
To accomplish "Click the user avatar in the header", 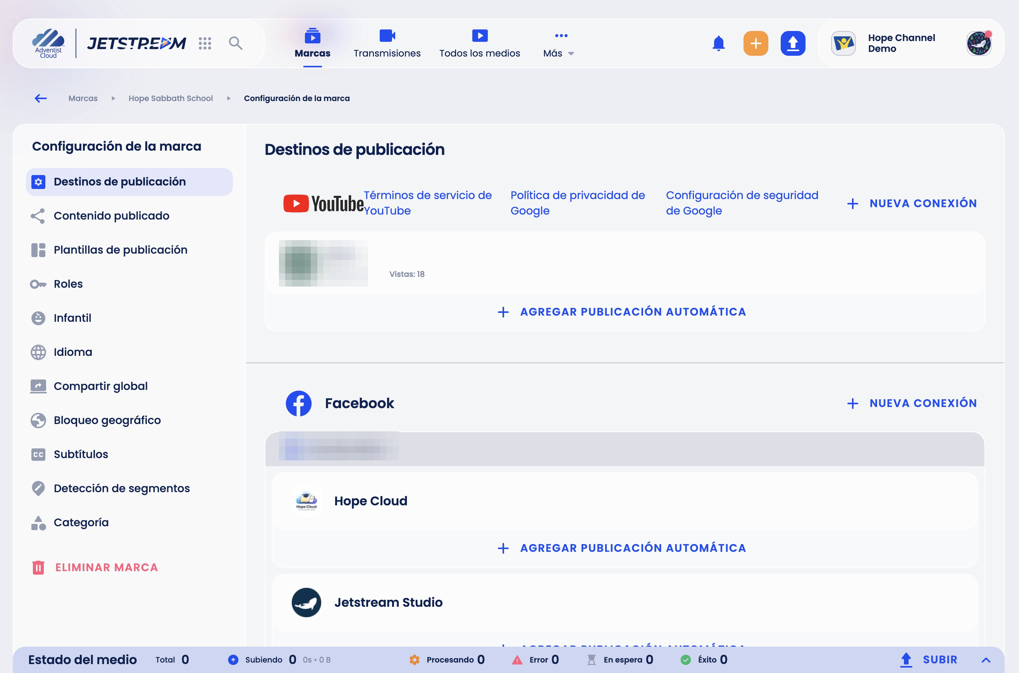I will tap(979, 43).
